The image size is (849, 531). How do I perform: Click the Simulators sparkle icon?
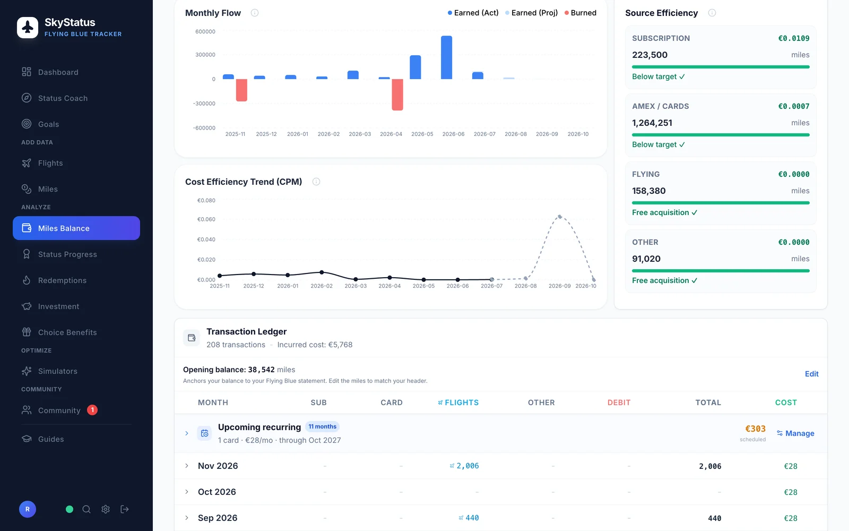pos(27,371)
